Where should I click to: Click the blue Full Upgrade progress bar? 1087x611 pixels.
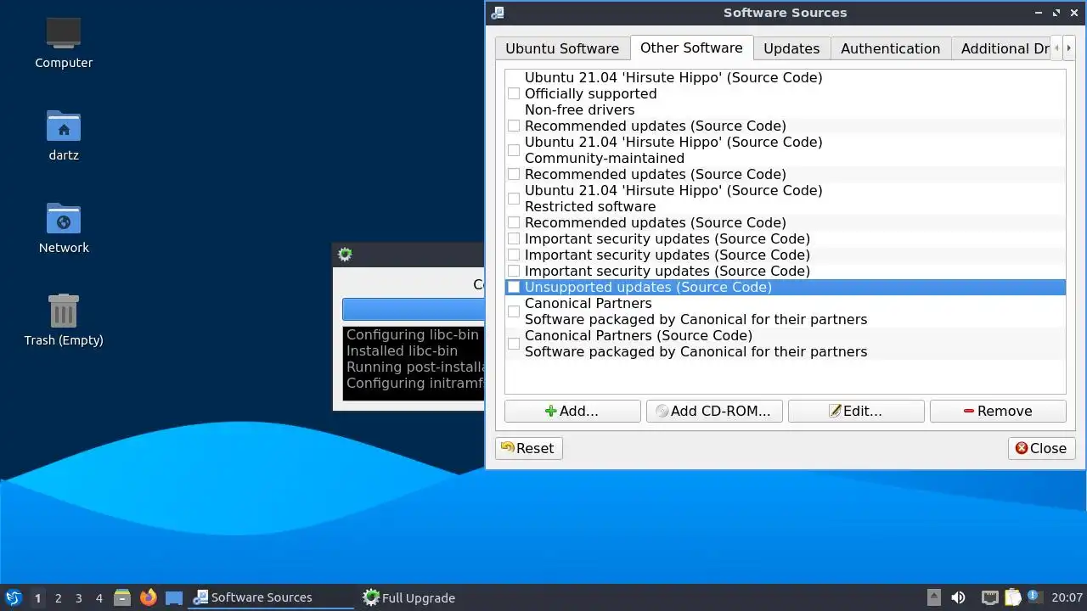(x=413, y=309)
